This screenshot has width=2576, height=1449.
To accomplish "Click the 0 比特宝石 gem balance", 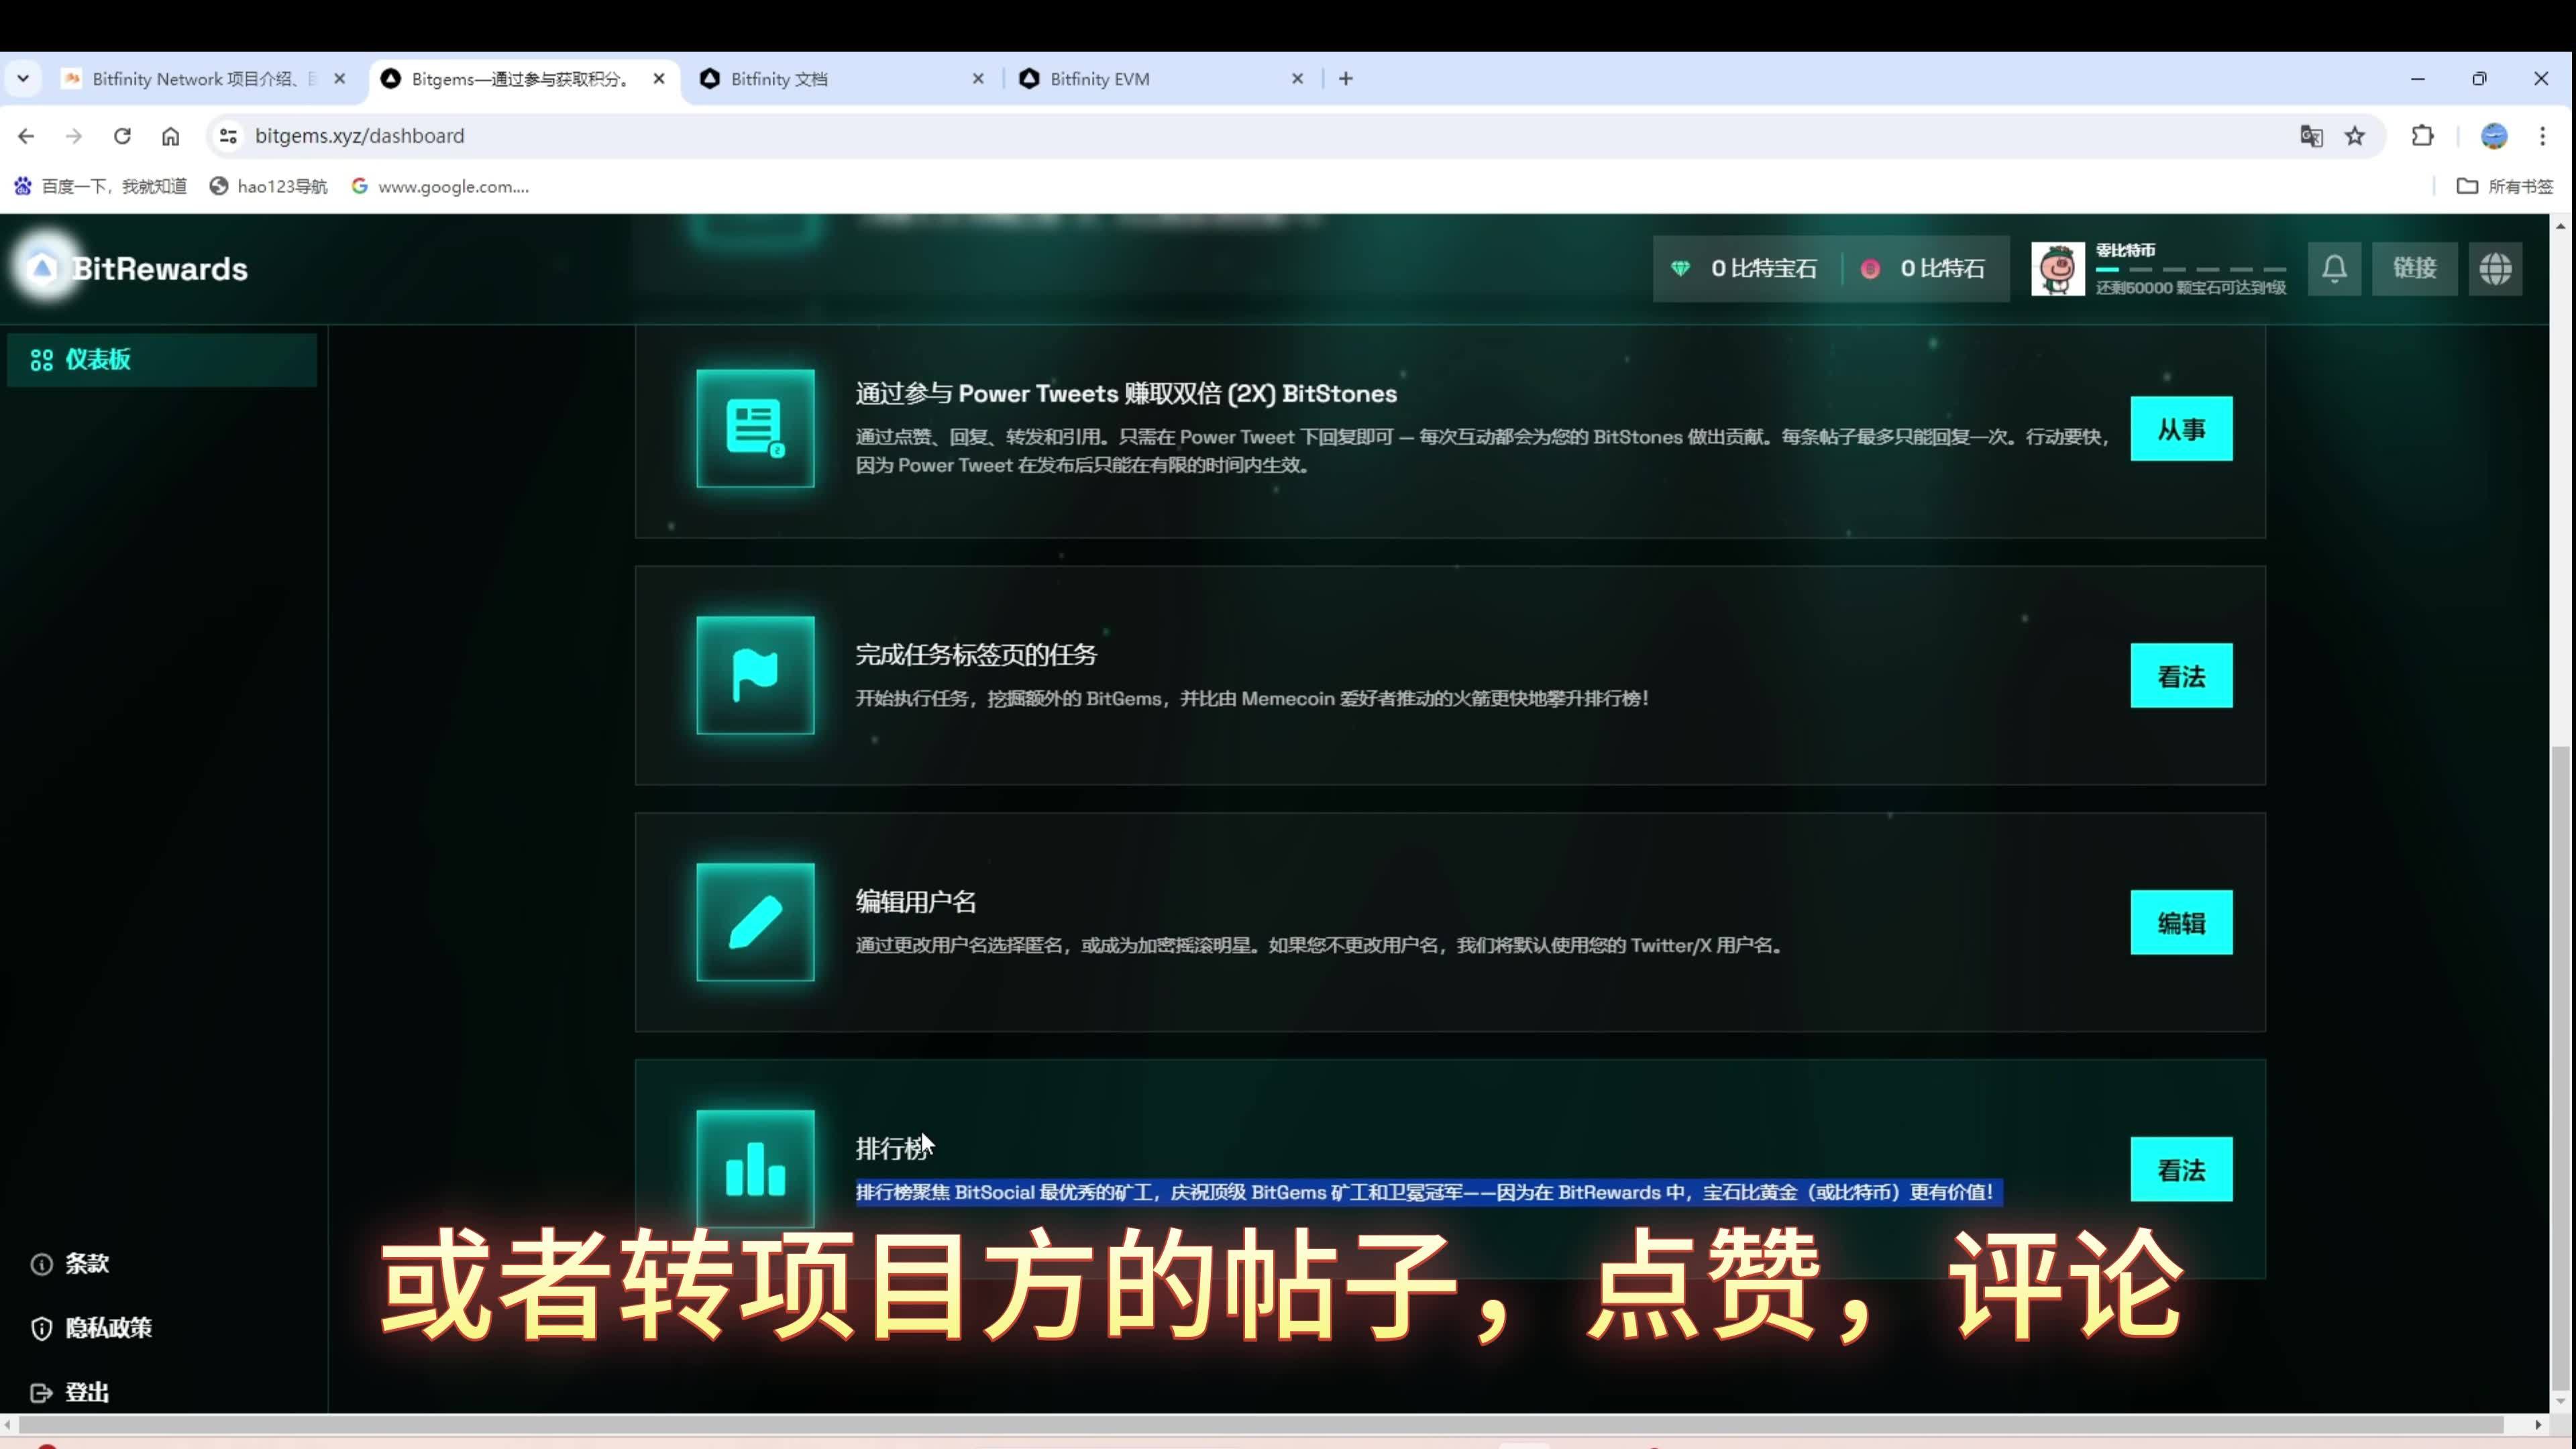I will click(x=1745, y=268).
